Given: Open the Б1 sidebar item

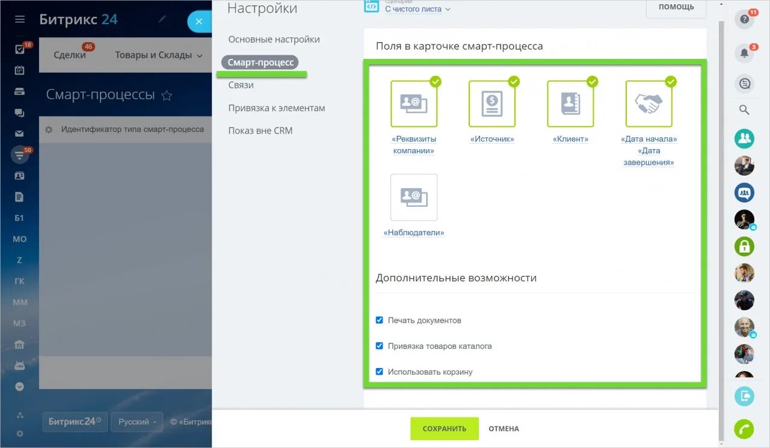Looking at the screenshot, I should (19, 218).
